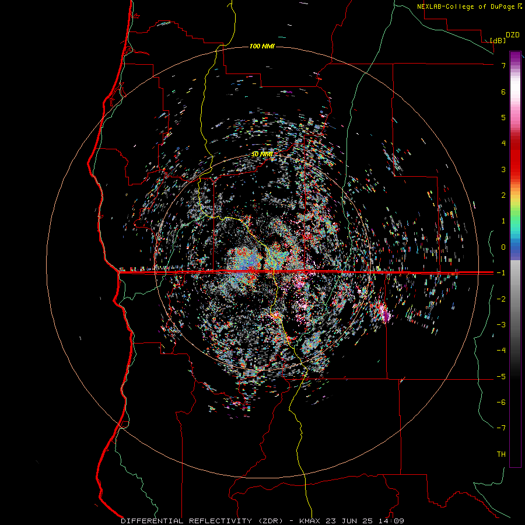Click the "100 NMI" range ring label

click(x=262, y=46)
